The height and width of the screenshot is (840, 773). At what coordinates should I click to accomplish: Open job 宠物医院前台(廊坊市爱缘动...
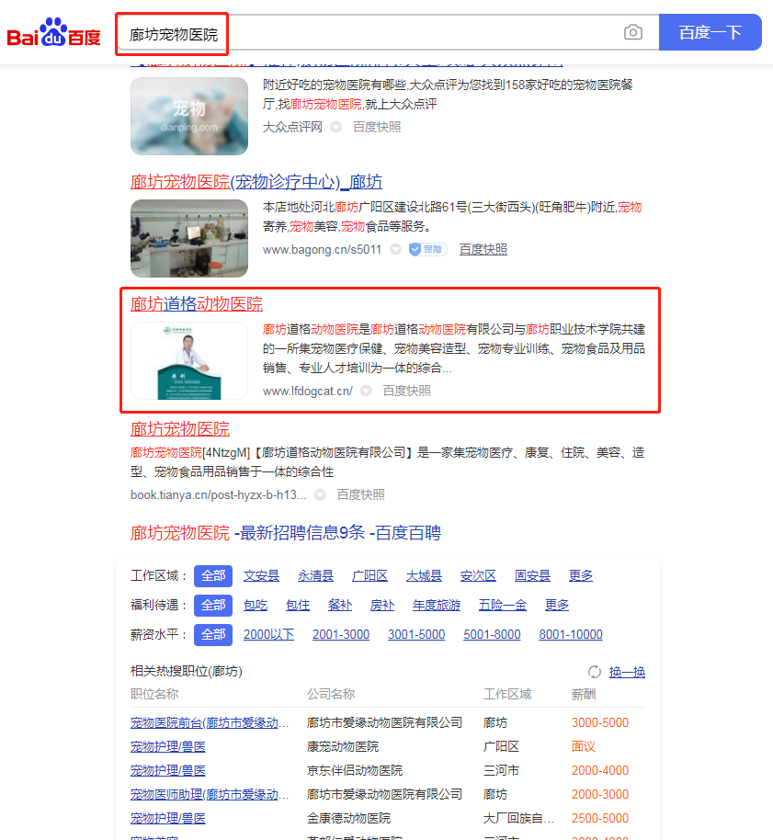click(x=210, y=722)
